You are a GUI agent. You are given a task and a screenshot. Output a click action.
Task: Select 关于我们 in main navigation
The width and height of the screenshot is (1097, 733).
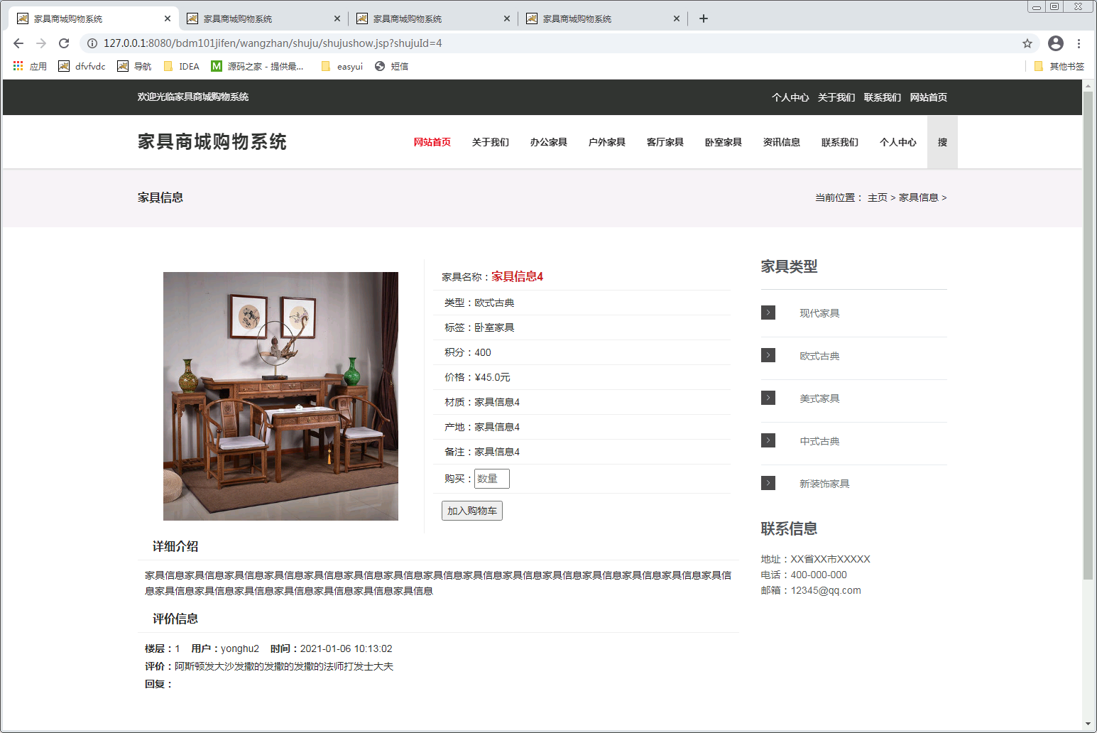point(491,142)
